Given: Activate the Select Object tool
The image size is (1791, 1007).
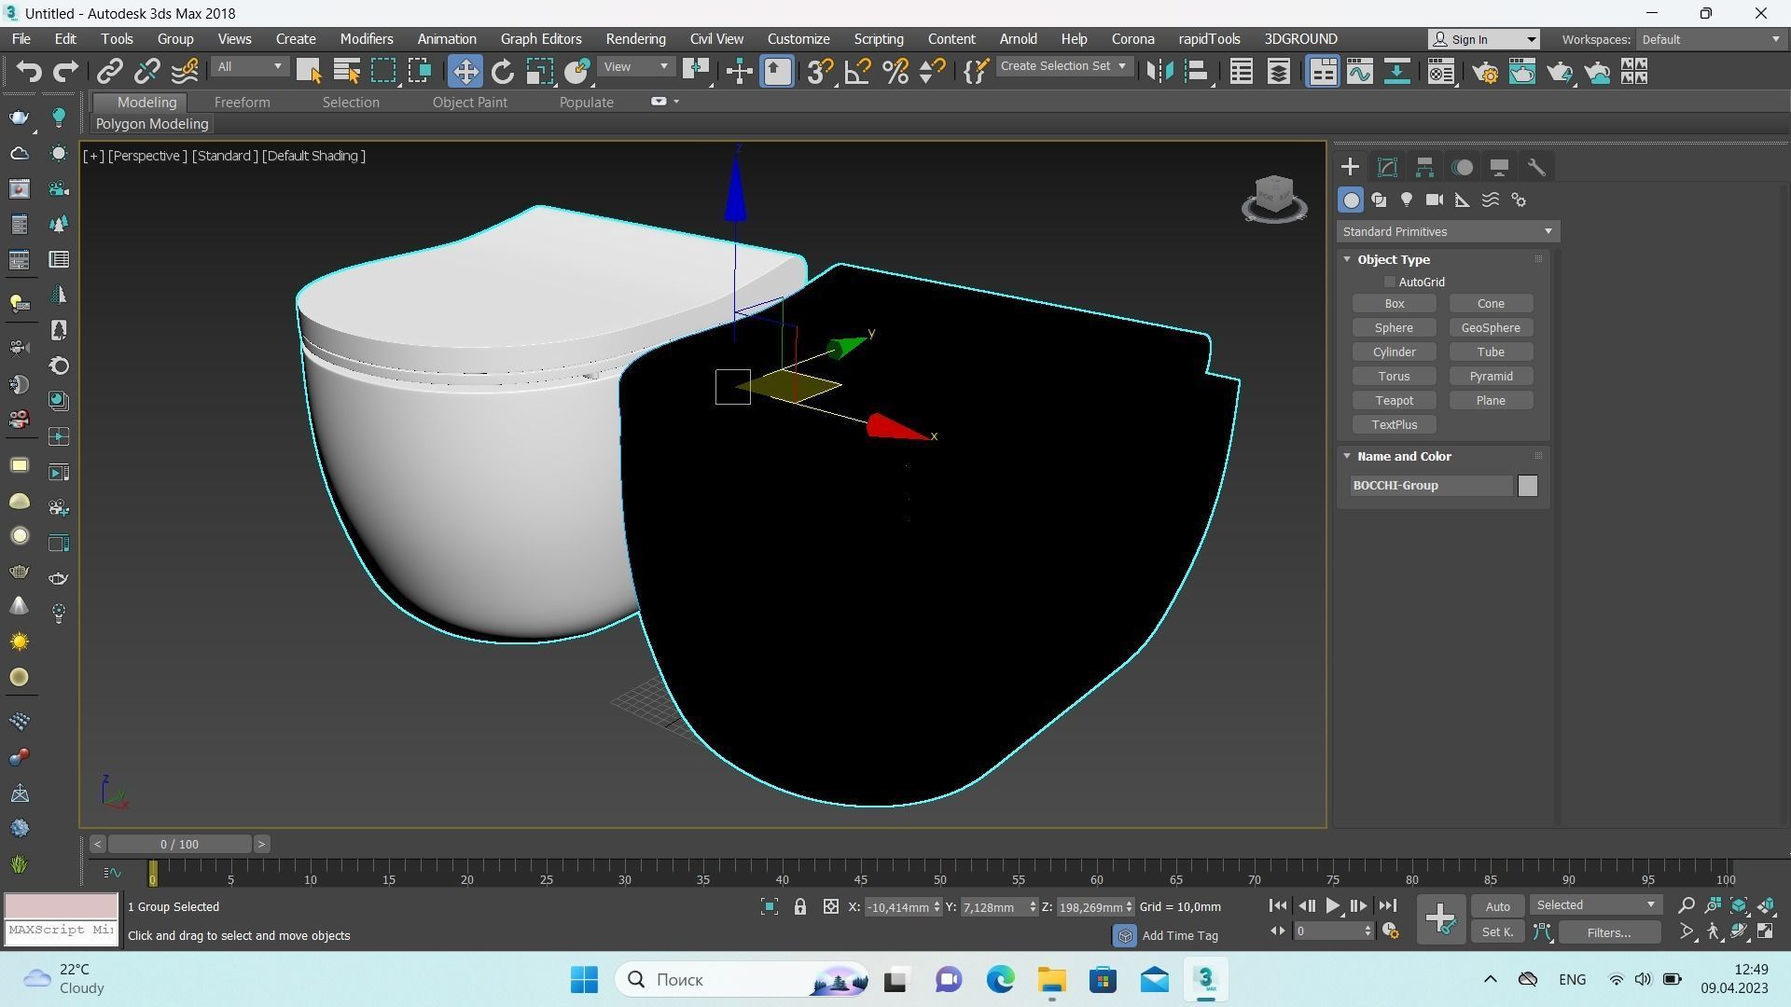Looking at the screenshot, I should pos(309,72).
